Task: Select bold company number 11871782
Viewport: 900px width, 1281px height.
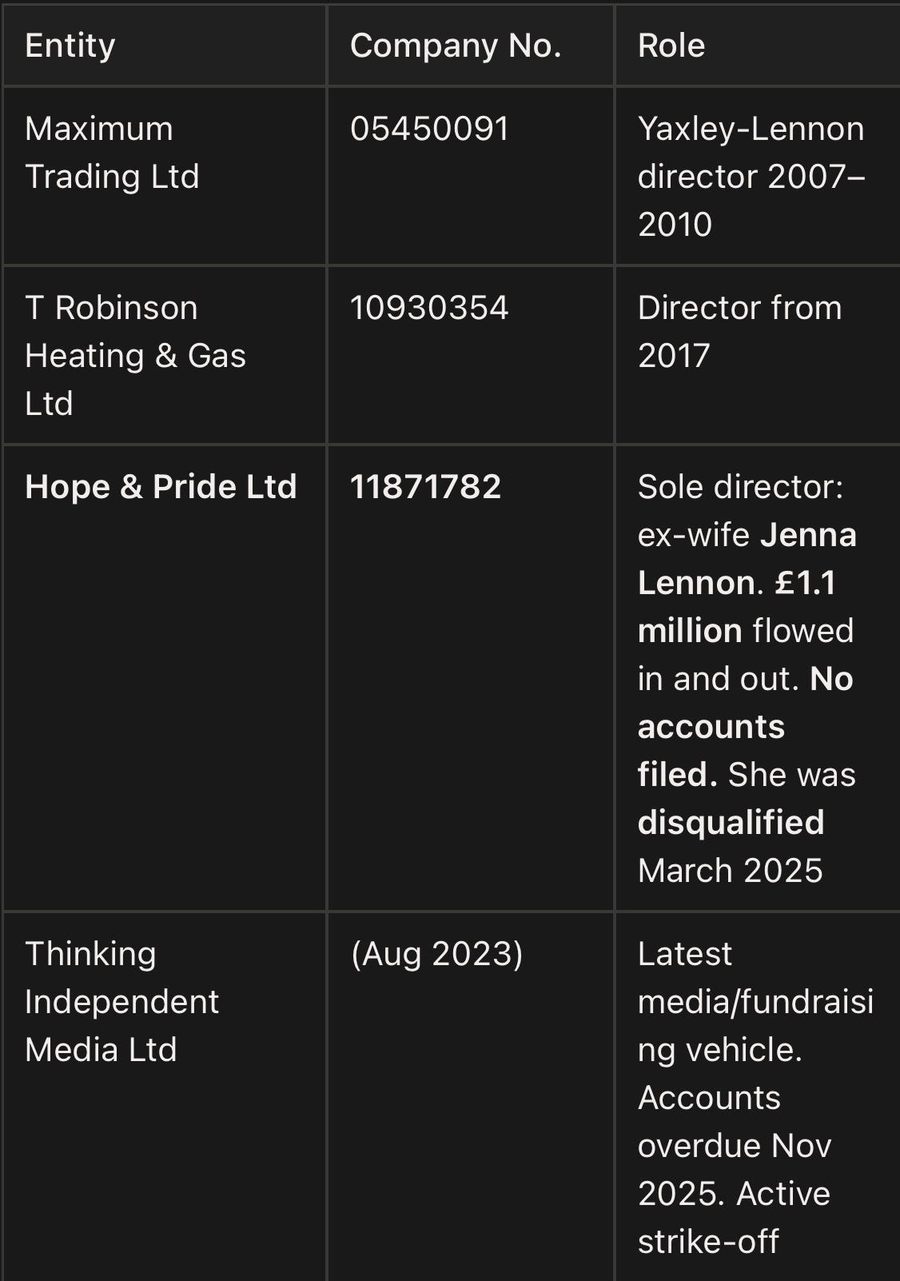Action: (426, 487)
